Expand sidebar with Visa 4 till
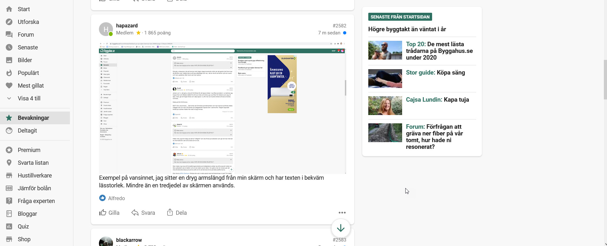Viewport: 607px width, 246px height. click(29, 98)
